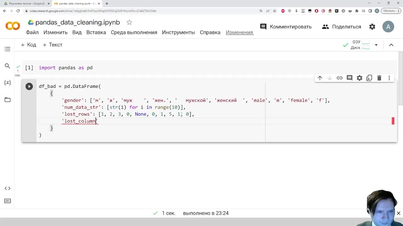The height and width of the screenshot is (226, 403).
Task: Open notebook settings gear
Action: 372,27
